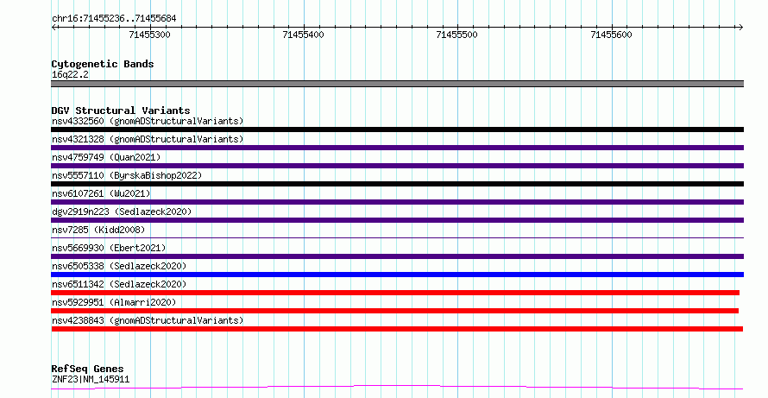Screen dimensions: 768x398
Task: Select the thin nsv7285 variant line
Action: click(x=397, y=238)
